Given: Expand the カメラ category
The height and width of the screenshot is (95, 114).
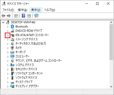Looking at the screenshot, I should pos(8,48).
